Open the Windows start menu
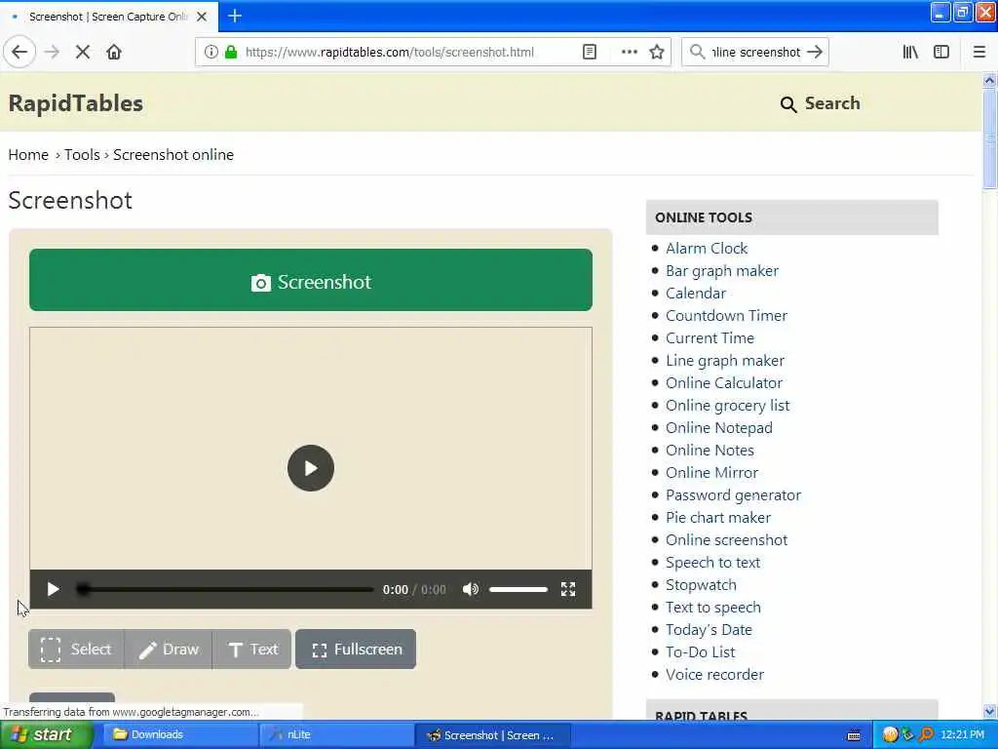Viewport: 998px width, 749px height. (46, 734)
